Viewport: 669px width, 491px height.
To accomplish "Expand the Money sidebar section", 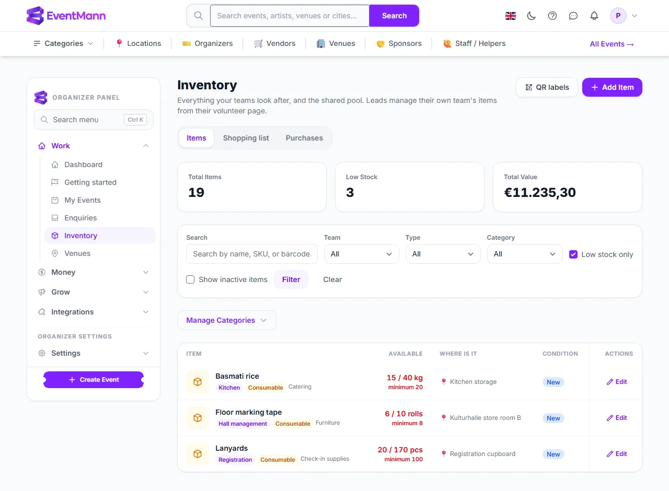I will [94, 272].
